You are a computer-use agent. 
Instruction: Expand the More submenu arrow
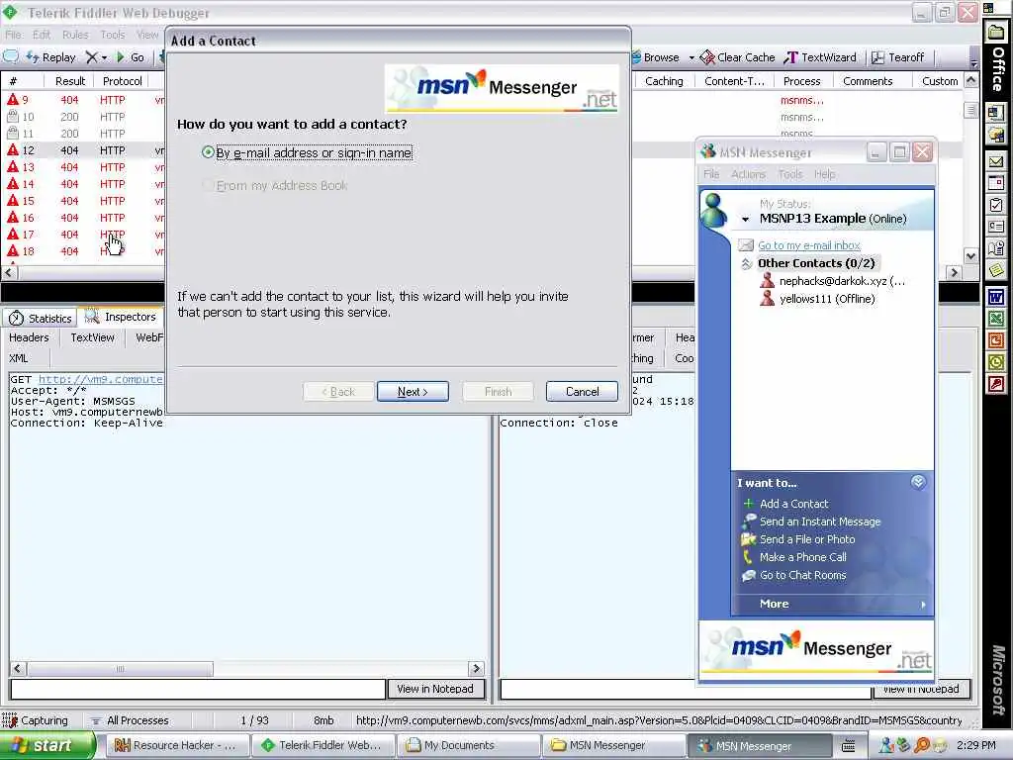tap(923, 605)
